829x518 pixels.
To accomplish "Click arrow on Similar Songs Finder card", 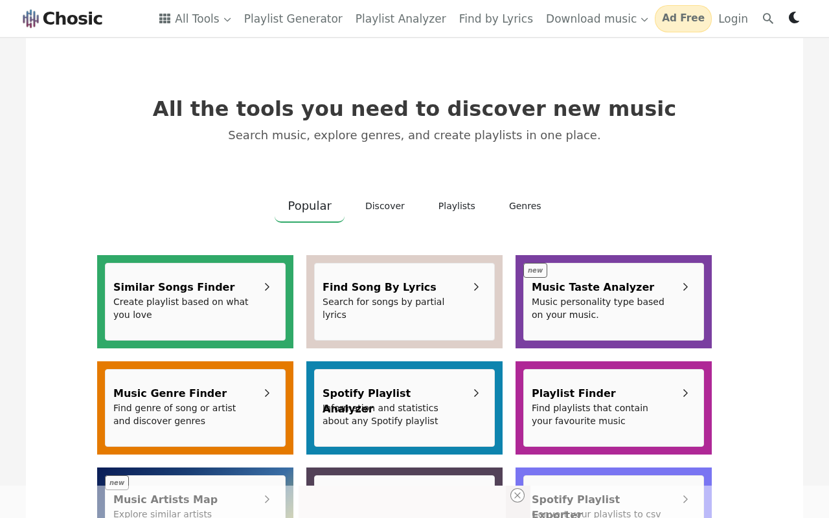I will [267, 287].
